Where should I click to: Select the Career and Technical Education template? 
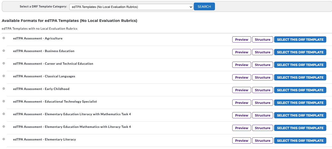(300, 65)
